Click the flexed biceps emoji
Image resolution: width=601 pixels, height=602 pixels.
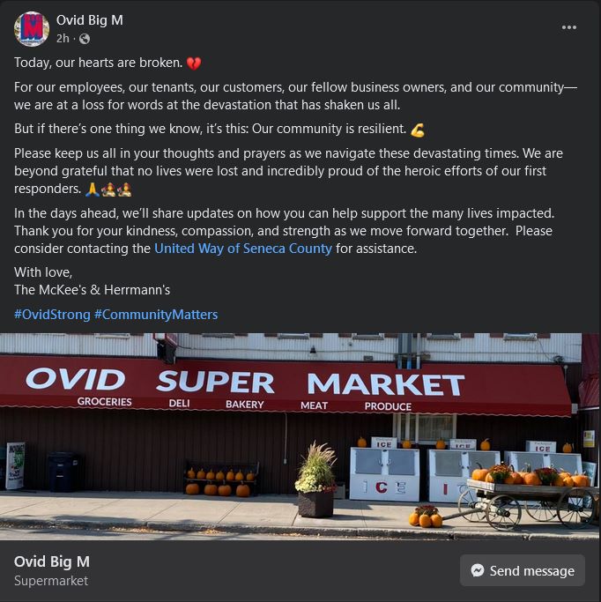(418, 130)
